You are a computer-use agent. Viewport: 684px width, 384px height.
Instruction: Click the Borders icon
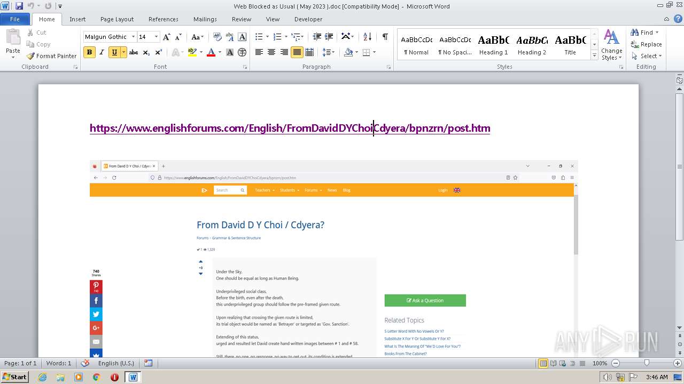coord(366,52)
